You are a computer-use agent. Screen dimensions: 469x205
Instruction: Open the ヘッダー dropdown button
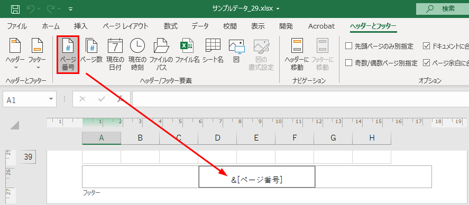pos(15,54)
